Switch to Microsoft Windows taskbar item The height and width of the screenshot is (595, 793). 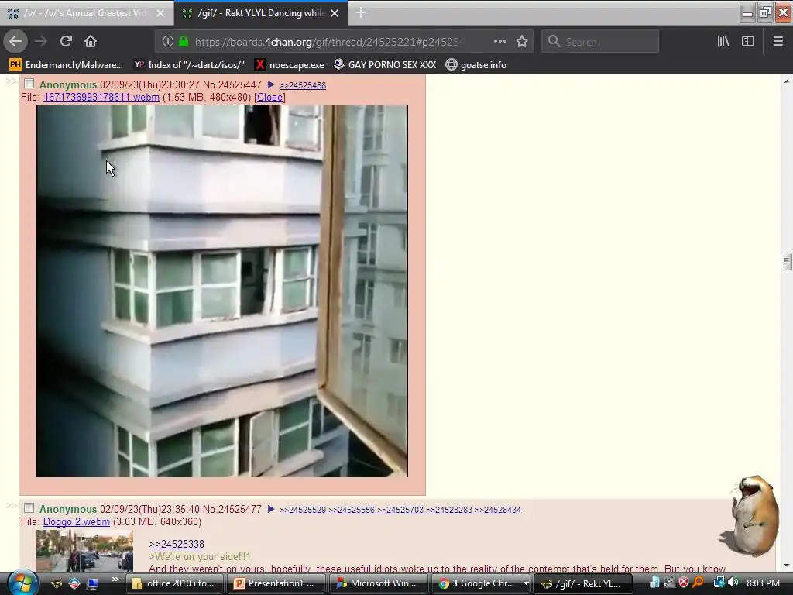point(377,583)
